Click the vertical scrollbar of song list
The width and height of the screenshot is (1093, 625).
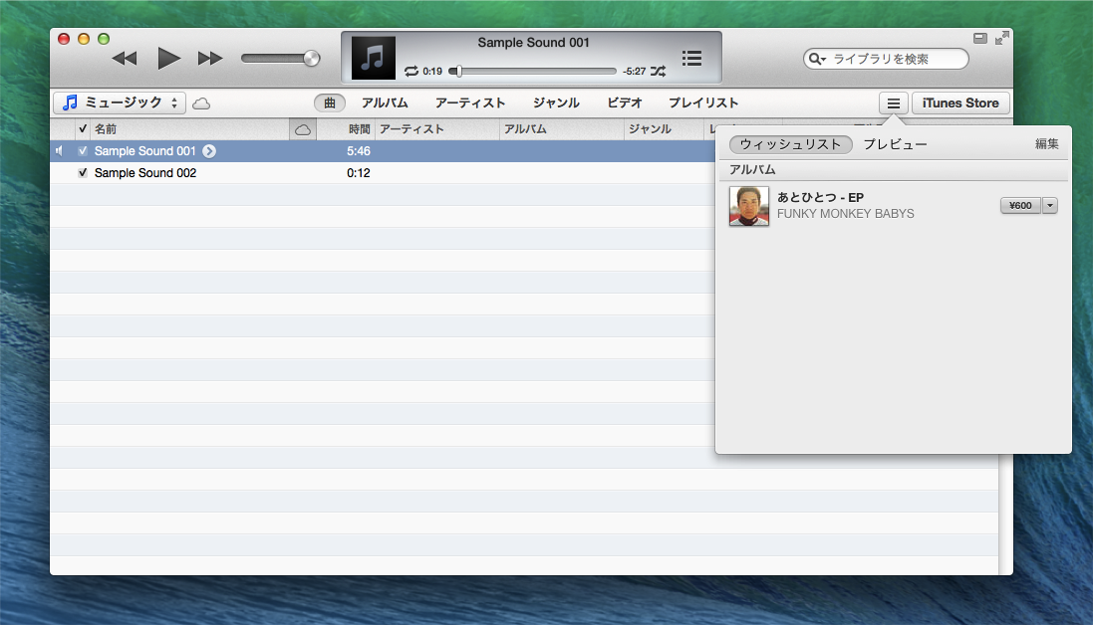pos(1006,516)
